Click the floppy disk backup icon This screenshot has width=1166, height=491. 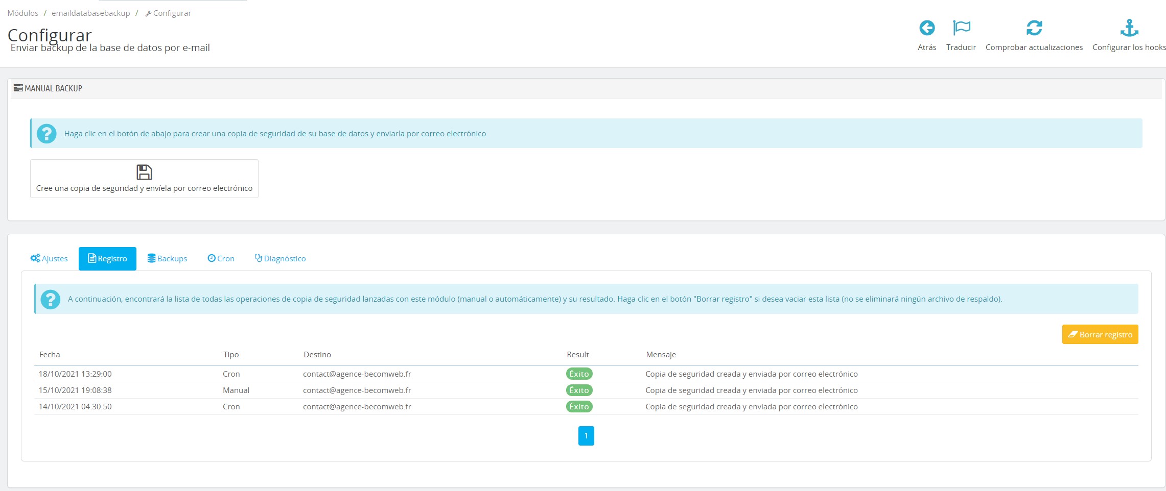point(144,172)
